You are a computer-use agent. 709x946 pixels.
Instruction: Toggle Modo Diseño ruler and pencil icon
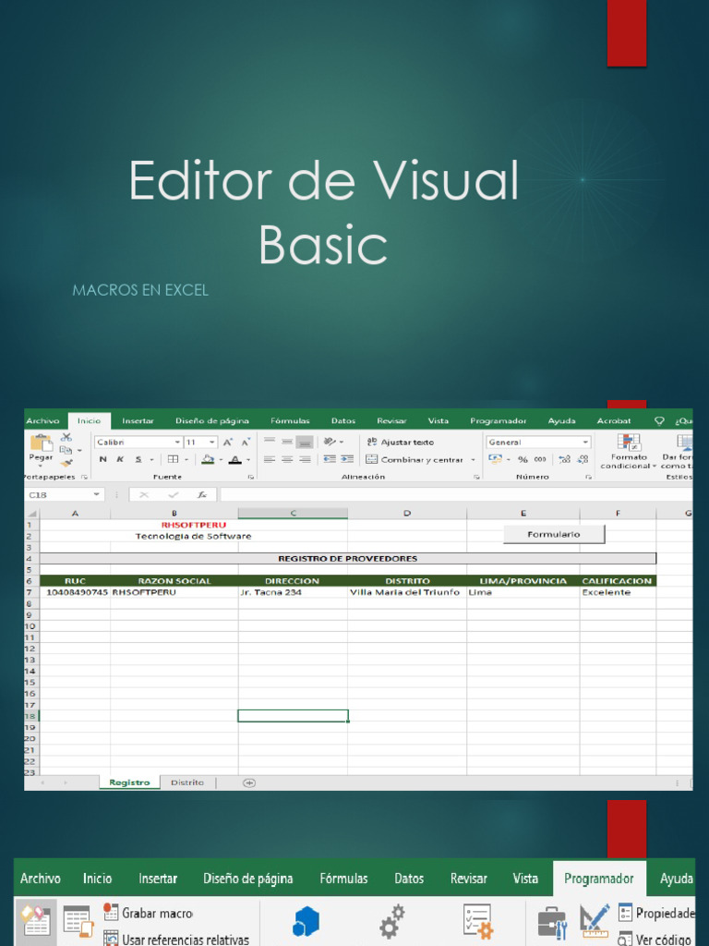click(595, 922)
